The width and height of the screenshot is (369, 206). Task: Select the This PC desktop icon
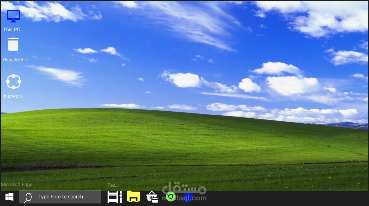[13, 16]
